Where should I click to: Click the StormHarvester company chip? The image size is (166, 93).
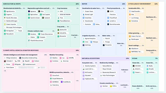pos(114,24)
